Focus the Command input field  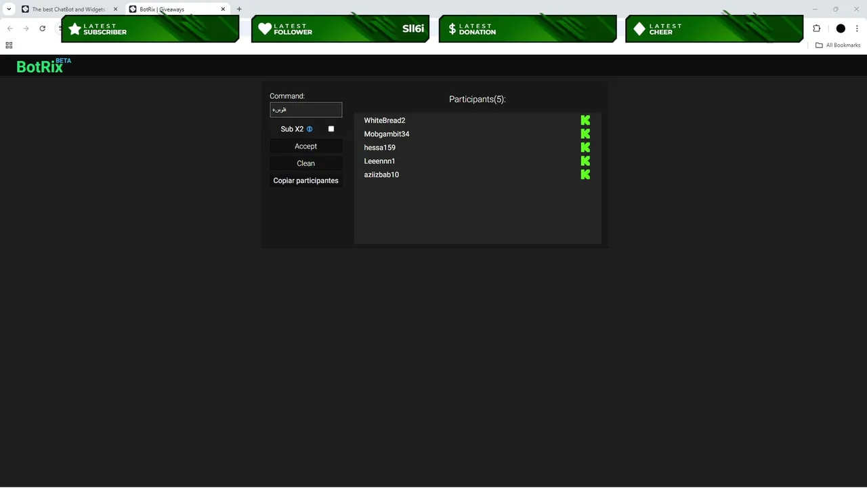tap(305, 110)
